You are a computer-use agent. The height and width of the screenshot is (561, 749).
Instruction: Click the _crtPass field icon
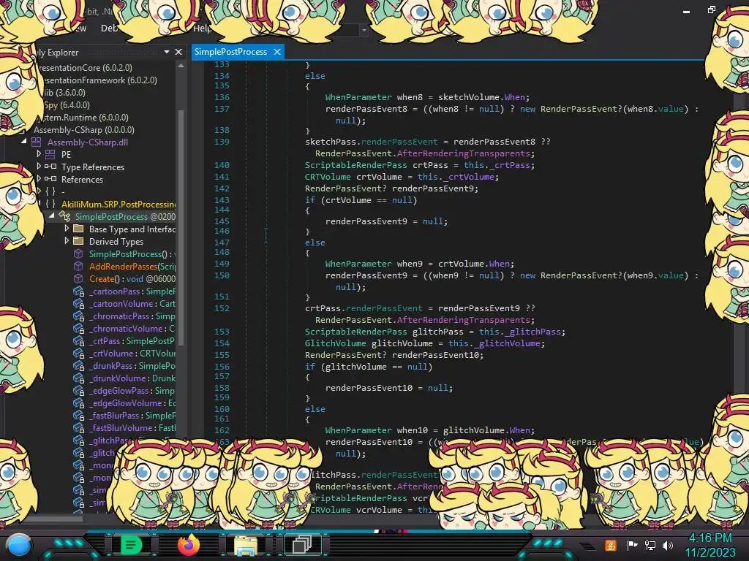(78, 340)
